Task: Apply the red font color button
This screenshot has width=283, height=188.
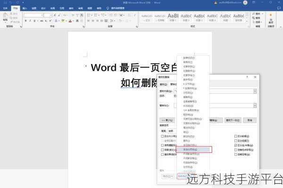Action: coord(70,21)
